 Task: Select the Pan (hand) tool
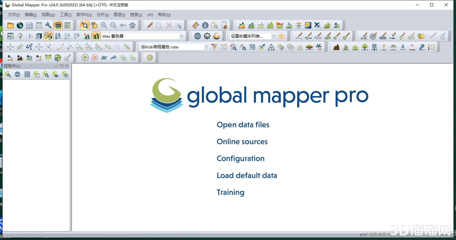(x=94, y=25)
